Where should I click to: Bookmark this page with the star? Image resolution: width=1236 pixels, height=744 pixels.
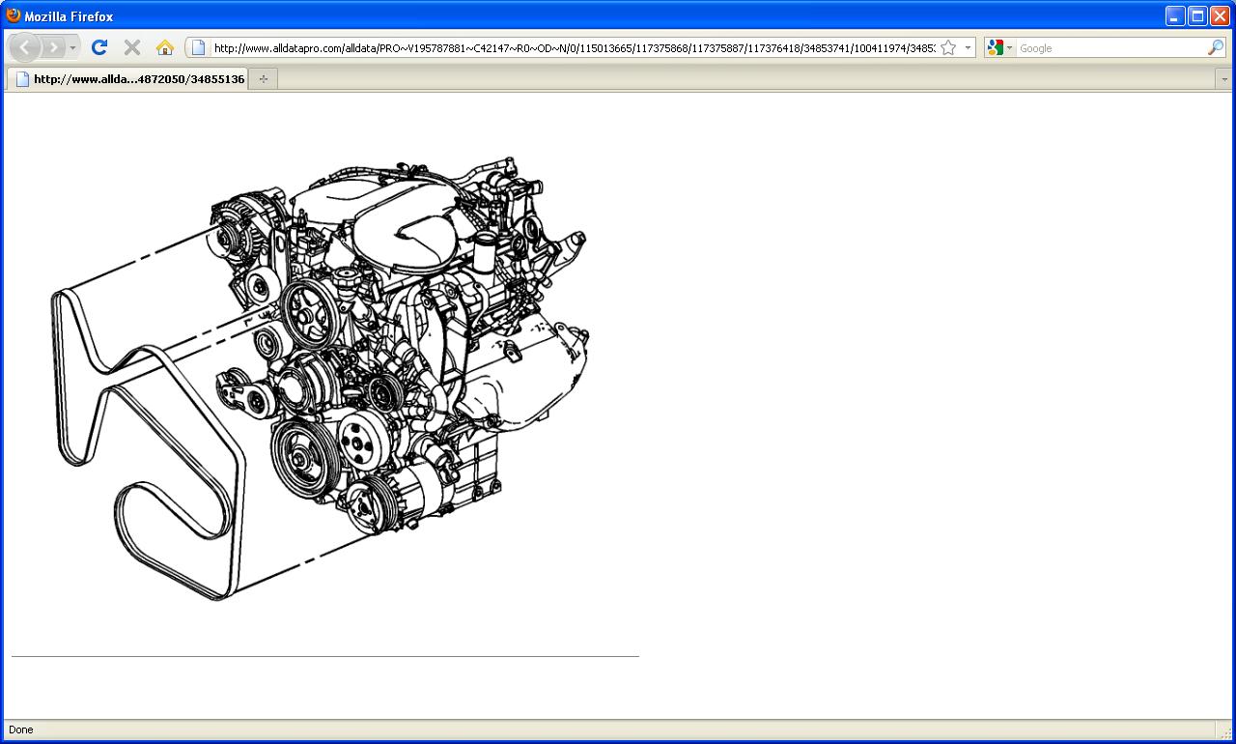pos(948,47)
